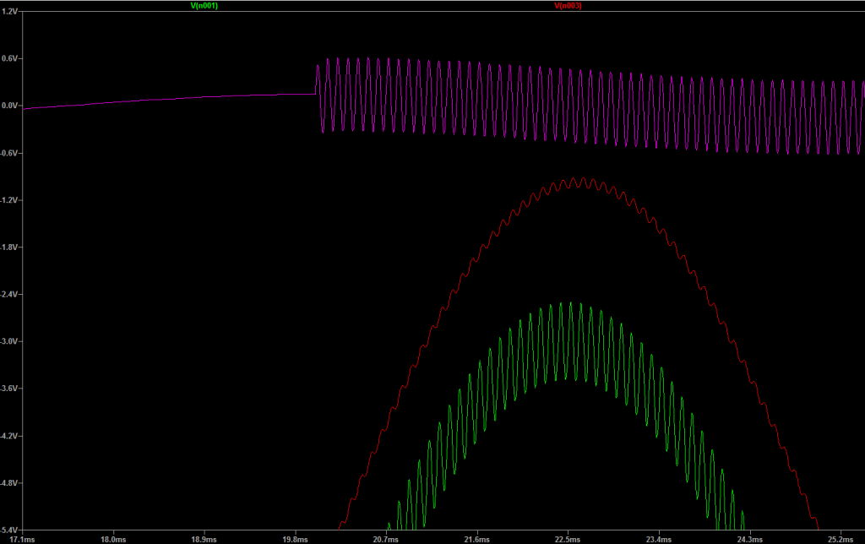The image size is (865, 544).
Task: Click the 18.0ms label on time axis
Action: tap(113, 538)
